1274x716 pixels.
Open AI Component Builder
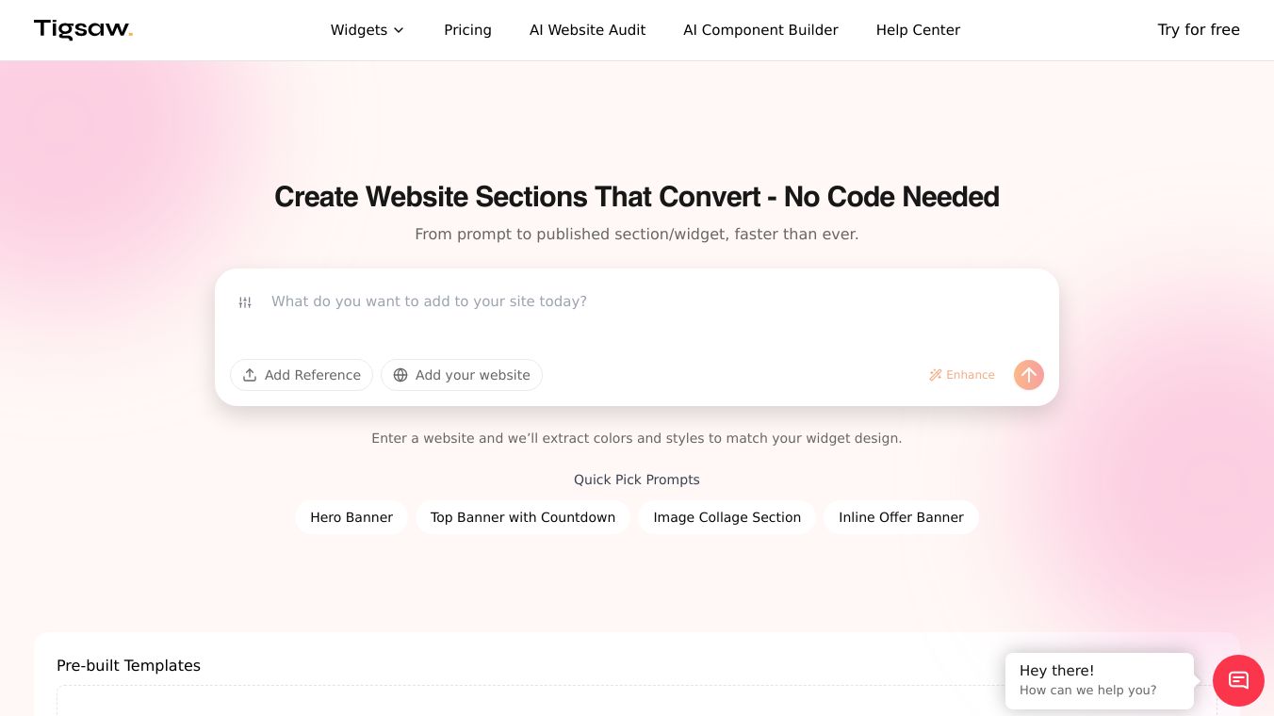760,30
